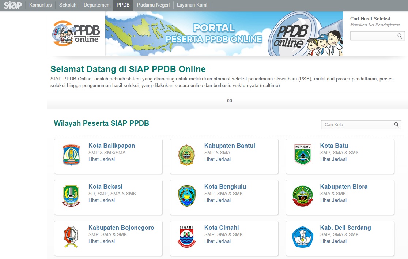408x259 pixels.
Task: Click the Kabupaten Bojonegoro crest
Action: tap(71, 237)
